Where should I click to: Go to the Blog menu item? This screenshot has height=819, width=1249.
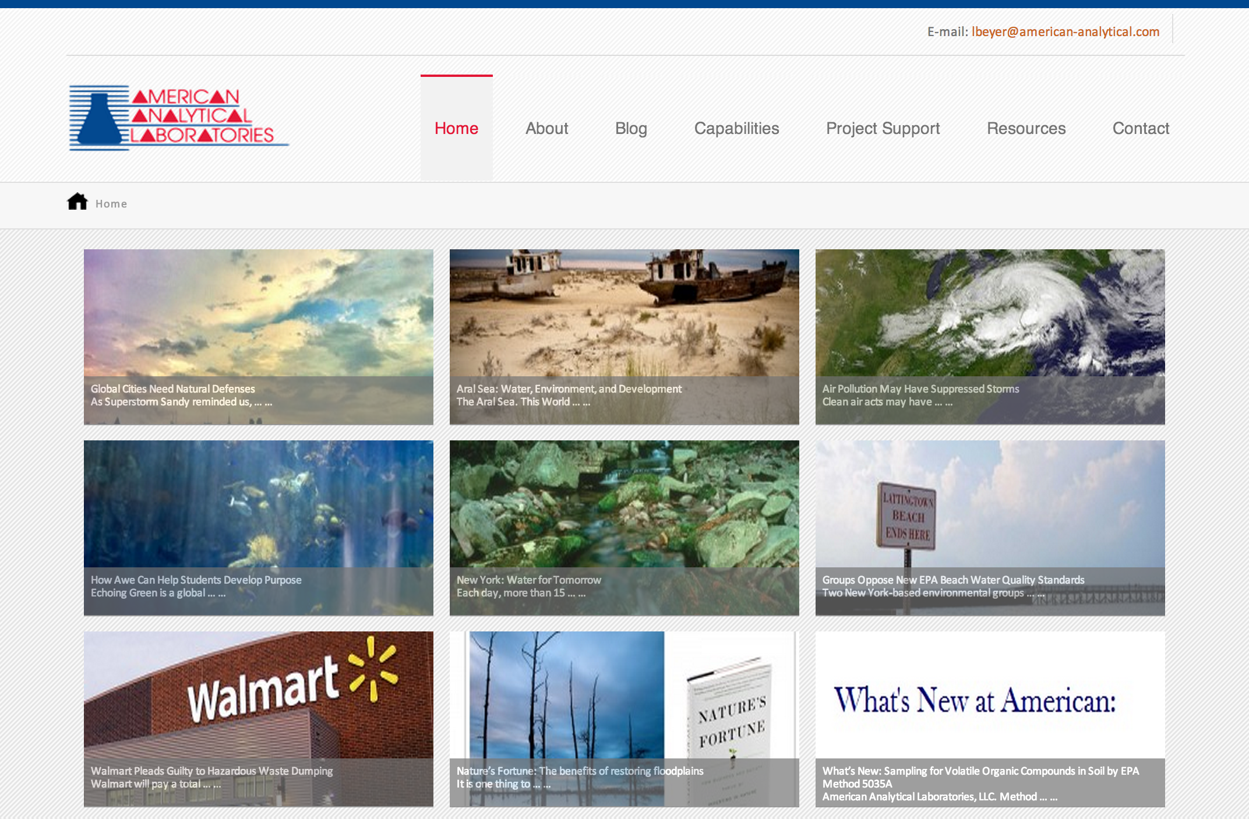[x=631, y=128]
